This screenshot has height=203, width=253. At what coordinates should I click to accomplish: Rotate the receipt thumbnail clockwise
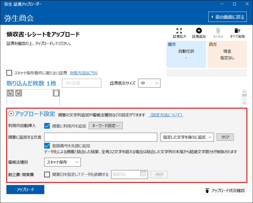(x=18, y=93)
